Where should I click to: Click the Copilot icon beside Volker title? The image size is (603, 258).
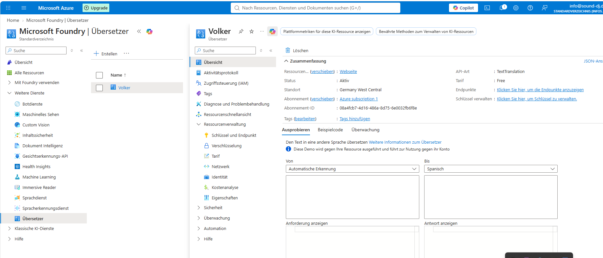click(272, 31)
